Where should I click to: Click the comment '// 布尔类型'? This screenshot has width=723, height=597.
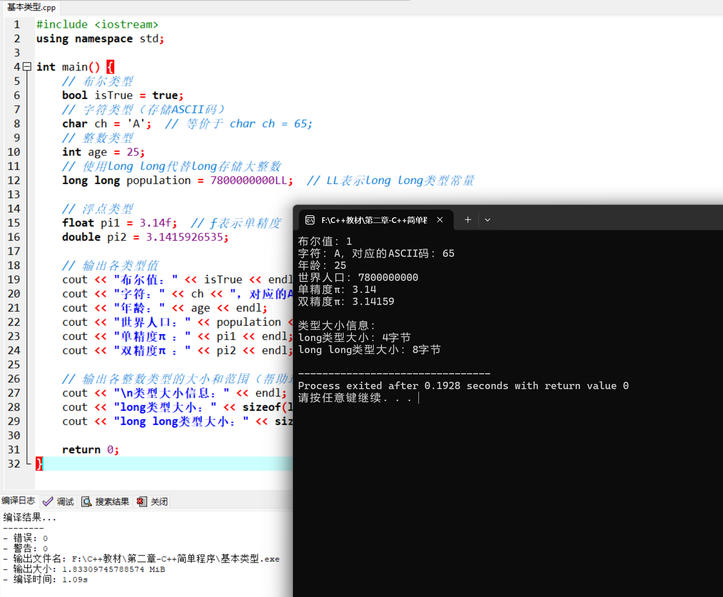[x=98, y=81]
